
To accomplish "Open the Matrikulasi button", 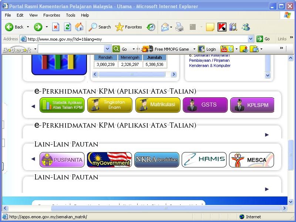I will [158, 105].
